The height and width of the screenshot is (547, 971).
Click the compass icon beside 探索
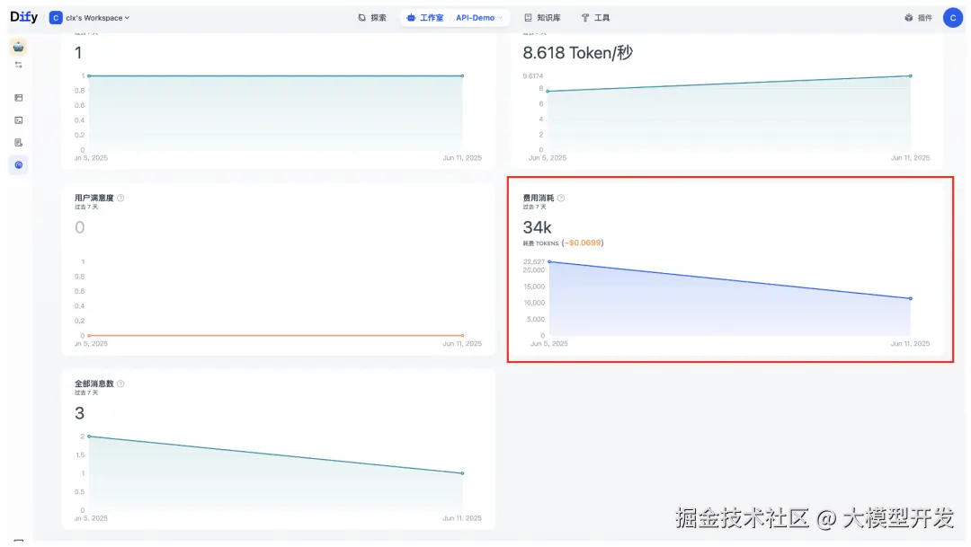(361, 17)
